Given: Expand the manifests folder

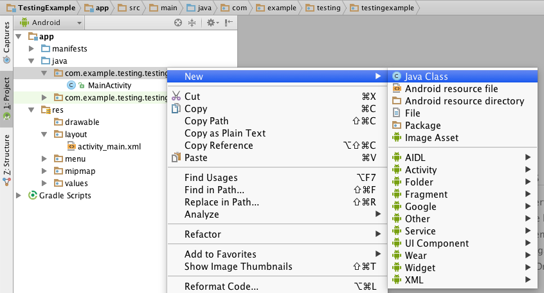Looking at the screenshot, I should pyautogui.click(x=32, y=48).
